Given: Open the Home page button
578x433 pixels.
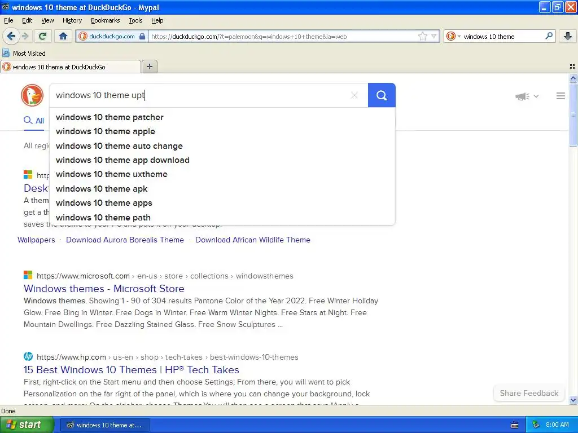Looking at the screenshot, I should coord(63,36).
